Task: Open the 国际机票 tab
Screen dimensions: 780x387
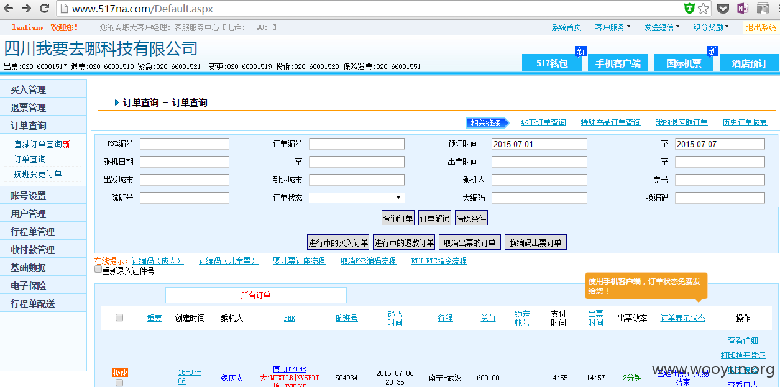Action: click(684, 63)
